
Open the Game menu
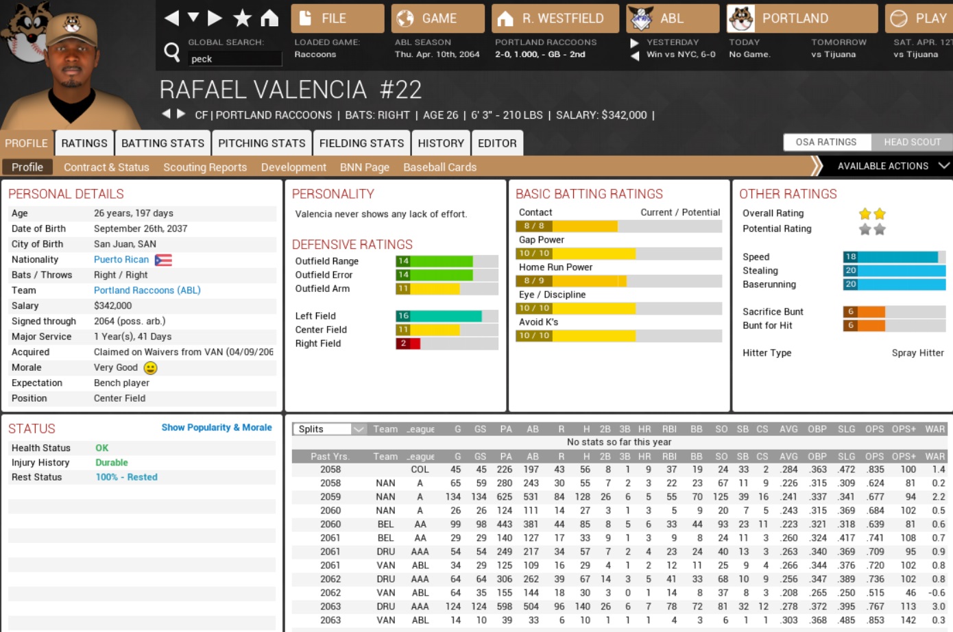438,19
